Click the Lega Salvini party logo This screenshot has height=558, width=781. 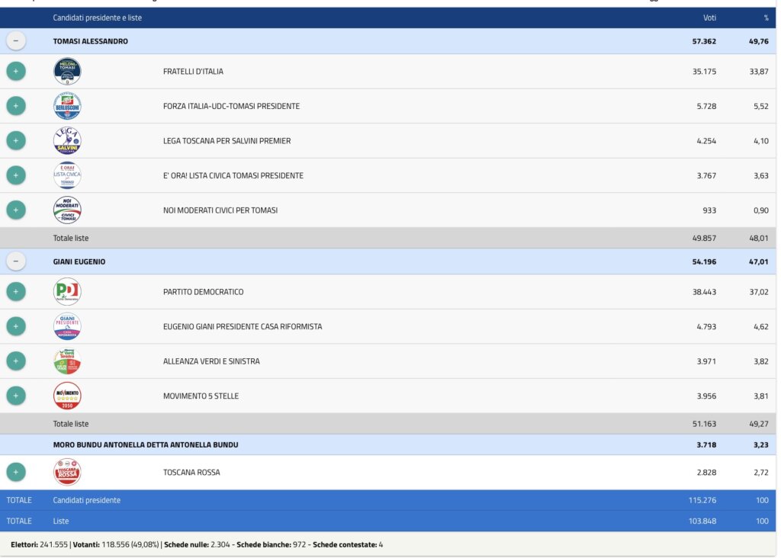pos(67,141)
